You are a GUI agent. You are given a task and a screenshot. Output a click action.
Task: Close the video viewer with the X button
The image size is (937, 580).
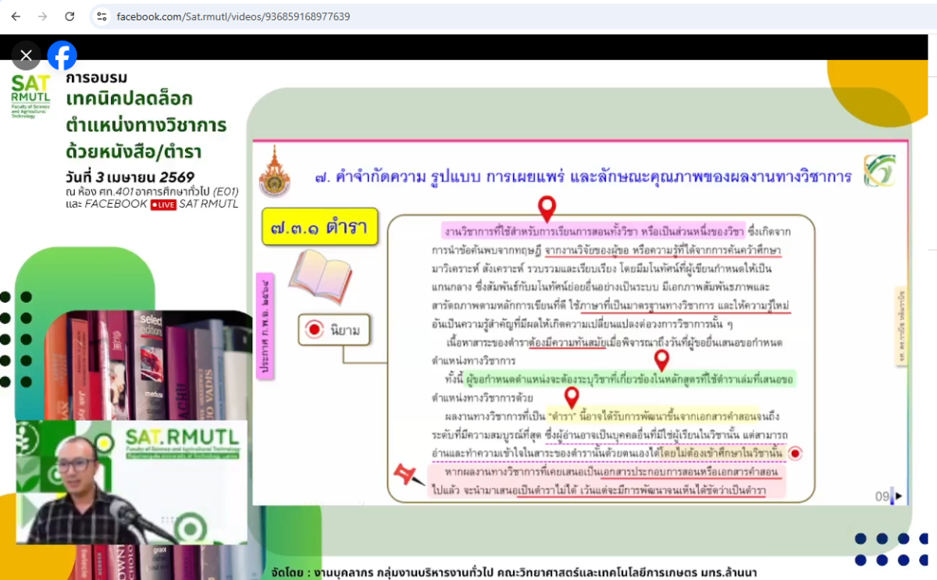[x=26, y=55]
